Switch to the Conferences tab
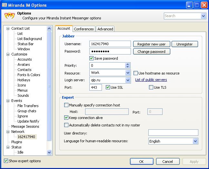The width and height of the screenshot is (209, 169). pyautogui.click(x=84, y=29)
